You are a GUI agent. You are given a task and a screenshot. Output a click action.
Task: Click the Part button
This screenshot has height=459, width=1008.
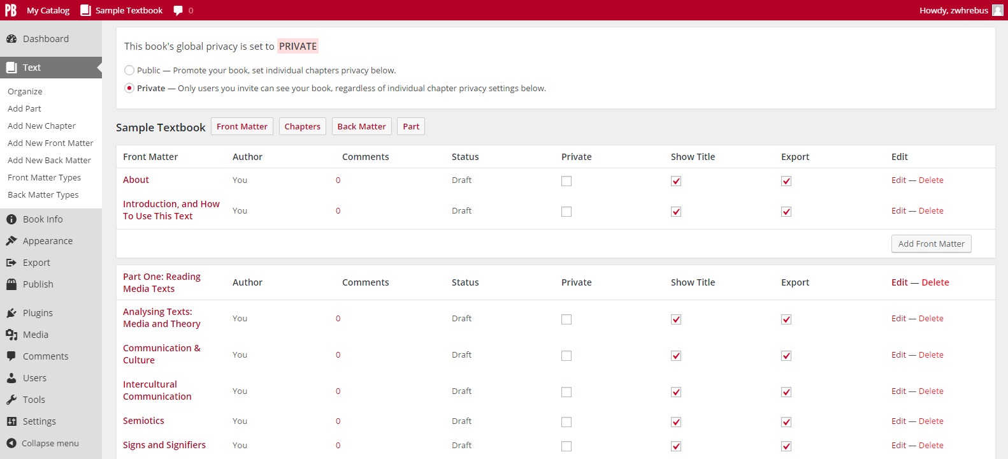click(x=411, y=126)
